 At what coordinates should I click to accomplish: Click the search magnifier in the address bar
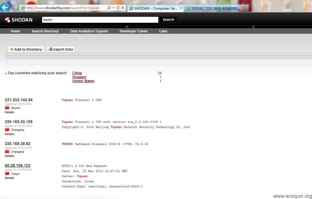(109, 8)
